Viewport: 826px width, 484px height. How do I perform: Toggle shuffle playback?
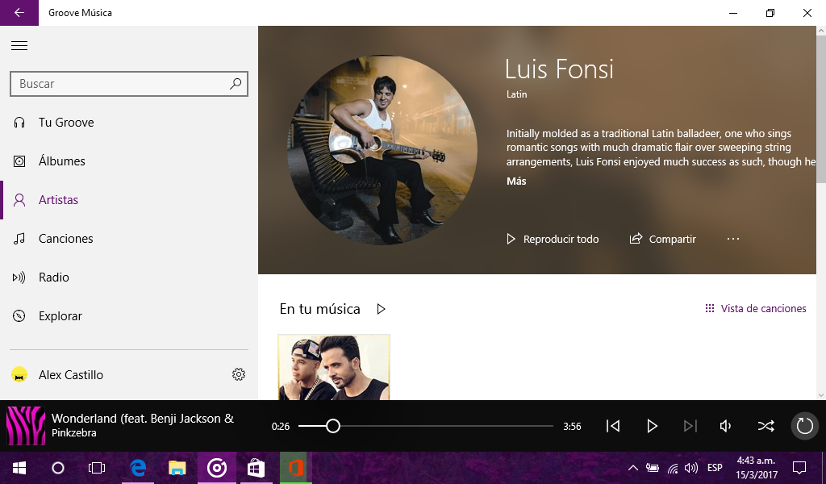click(x=766, y=426)
